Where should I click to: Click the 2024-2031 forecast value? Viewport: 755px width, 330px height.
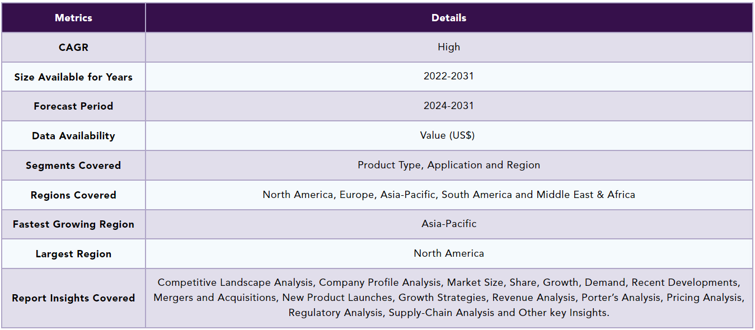click(x=449, y=106)
